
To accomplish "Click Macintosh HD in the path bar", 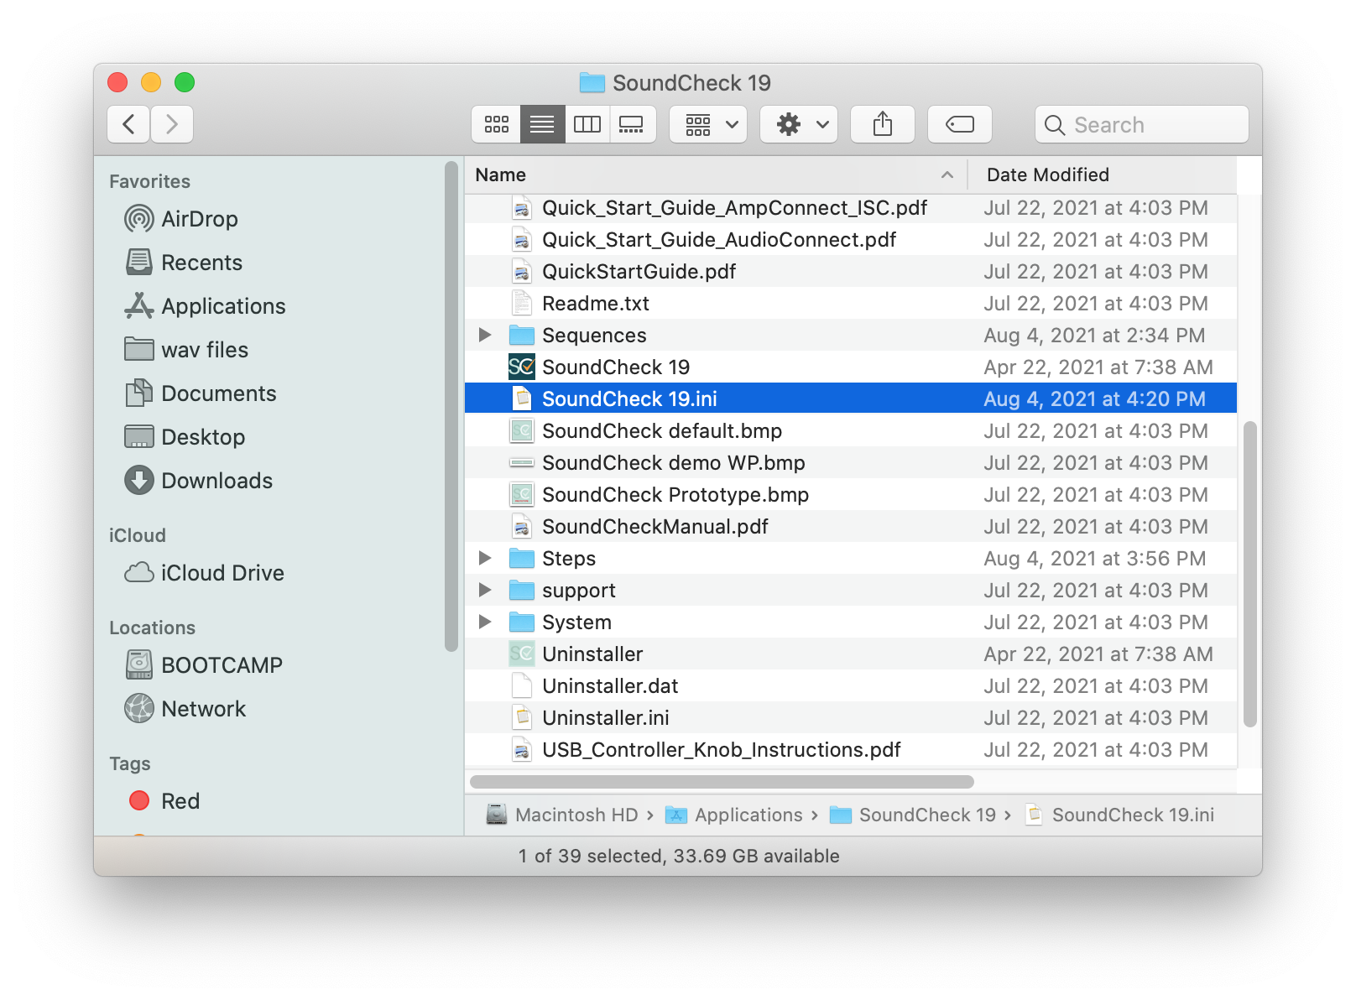I will pos(562,815).
